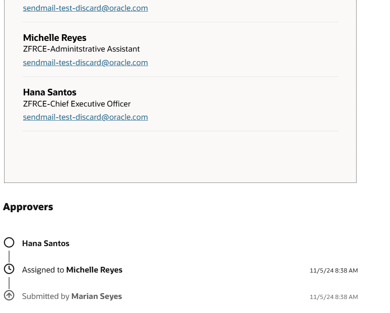Click the clock icon for Michelle Reyes assignment
The width and height of the screenshot is (390, 313).
click(x=9, y=269)
